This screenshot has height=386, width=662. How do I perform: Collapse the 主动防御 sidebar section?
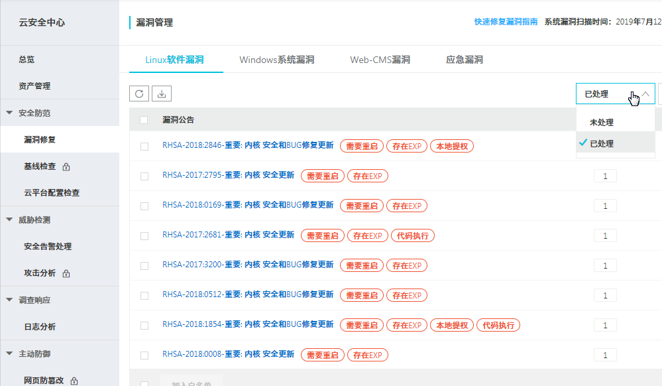tap(9, 354)
